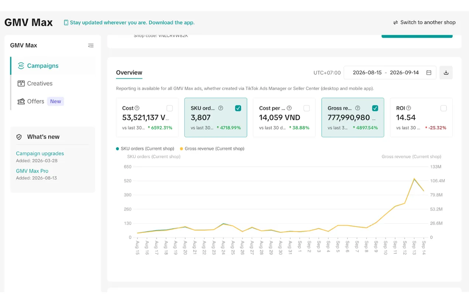Image resolution: width=469 pixels, height=303 pixels.
Task: Select the Overview tab
Action: pyautogui.click(x=129, y=73)
